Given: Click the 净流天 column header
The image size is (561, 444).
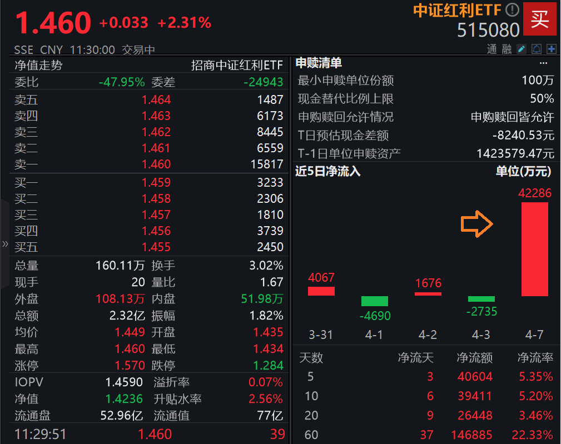Looking at the screenshot, I should (x=416, y=357).
